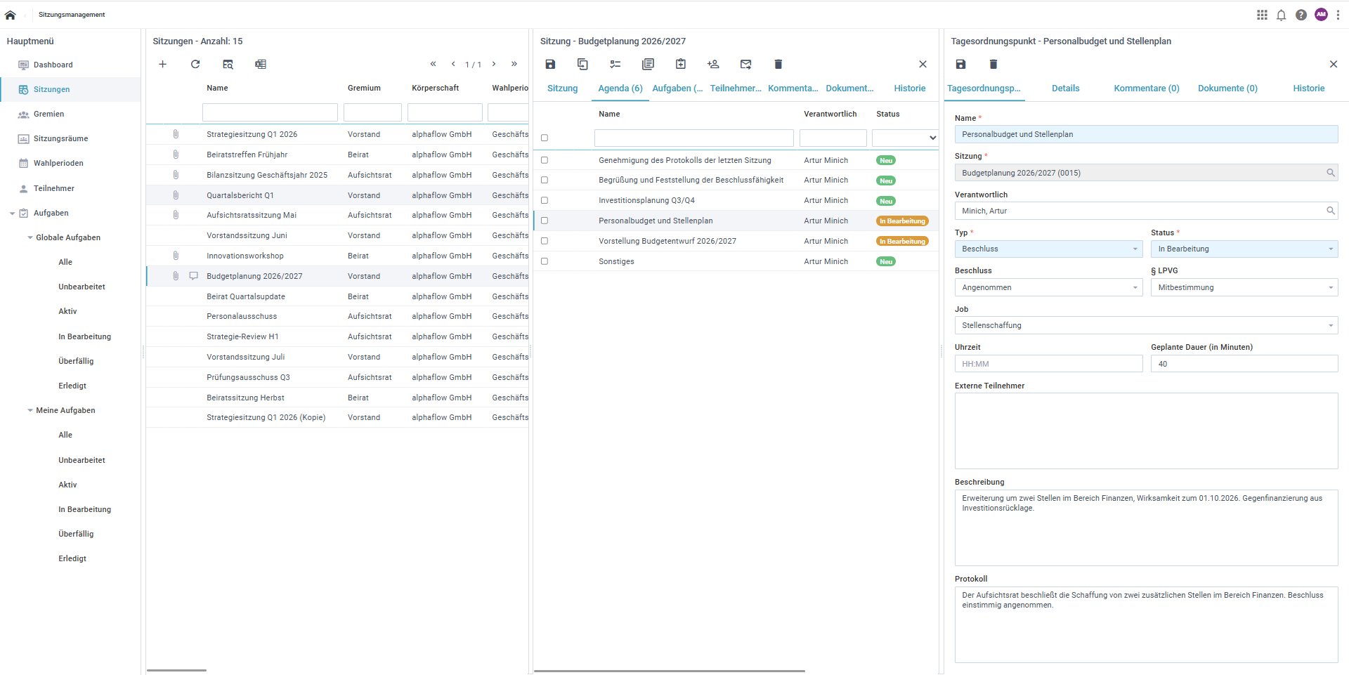Open the apps grid menu
Viewport: 1349px width, 675px height.
click(1262, 15)
